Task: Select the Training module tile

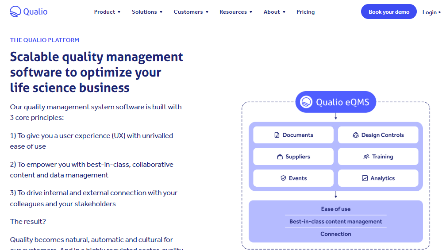Action: pyautogui.click(x=378, y=157)
